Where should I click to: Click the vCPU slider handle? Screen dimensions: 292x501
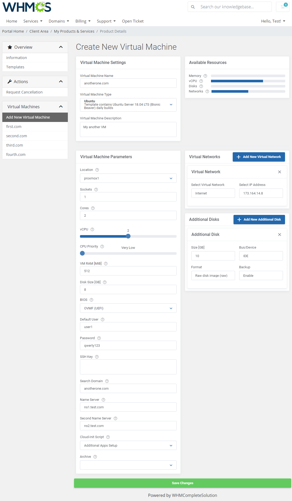[128, 236]
